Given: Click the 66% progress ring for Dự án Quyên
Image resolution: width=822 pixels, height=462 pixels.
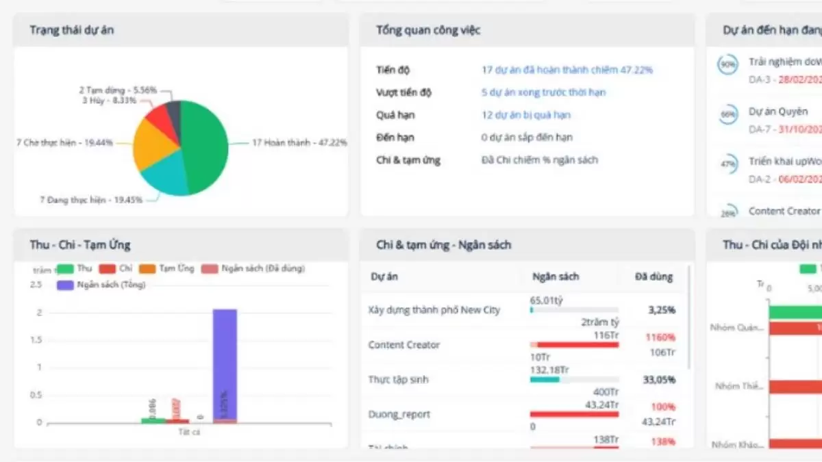Looking at the screenshot, I should [727, 116].
